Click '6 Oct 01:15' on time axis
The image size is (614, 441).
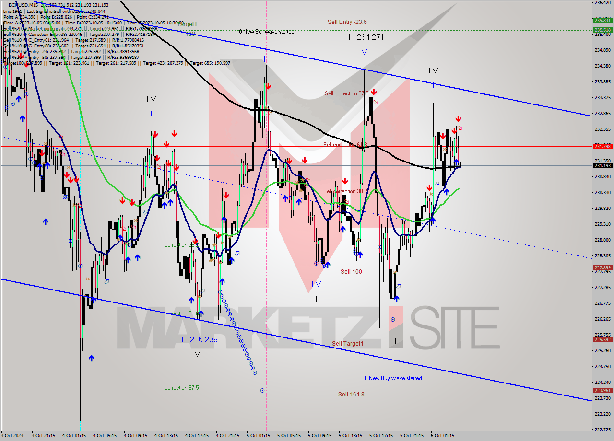(x=443, y=436)
